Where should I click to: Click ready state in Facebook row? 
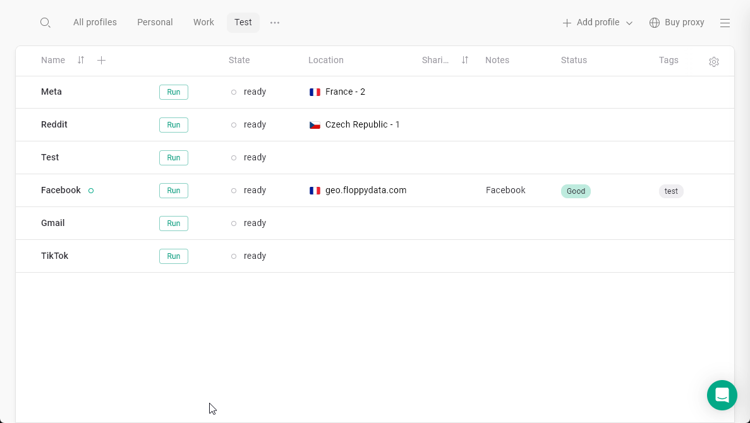(255, 190)
